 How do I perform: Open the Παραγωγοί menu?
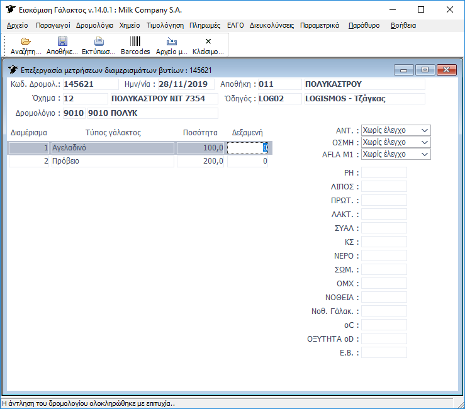(53, 25)
